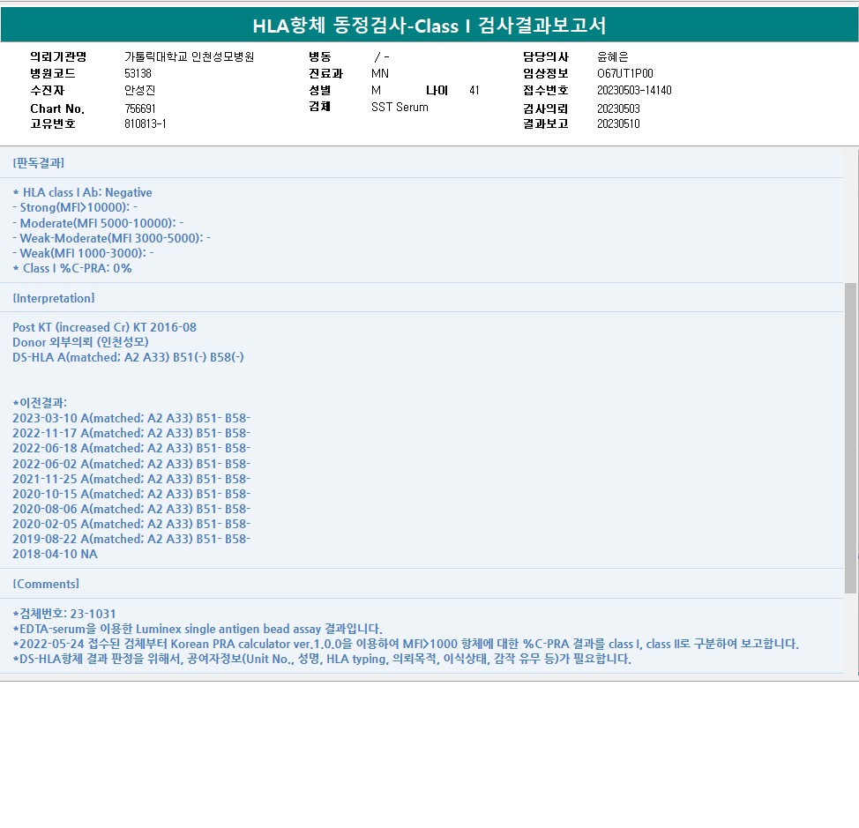Screen dimensions: 859x828
Task: Select the report title 'HLA항체 동정검사-Class I 검사결과보고서'
Action: (x=429, y=26)
